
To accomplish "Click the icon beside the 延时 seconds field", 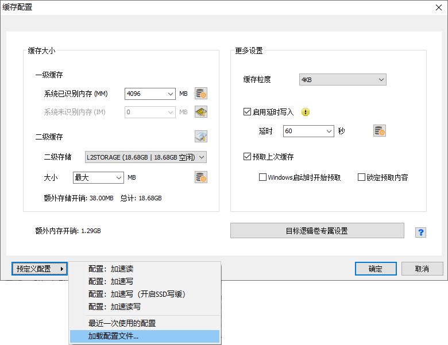I will click(380, 131).
